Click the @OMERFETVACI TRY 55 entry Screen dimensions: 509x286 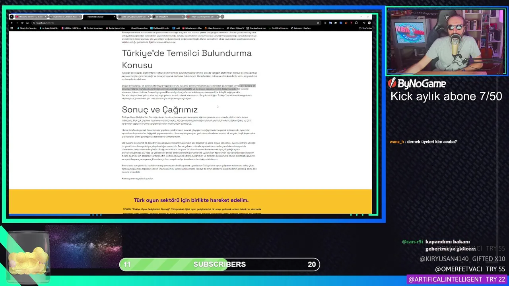point(470,269)
